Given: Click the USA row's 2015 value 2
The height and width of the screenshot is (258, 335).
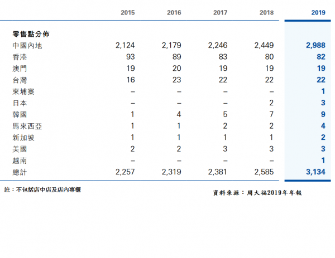Looking at the screenshot, I should [133, 149].
